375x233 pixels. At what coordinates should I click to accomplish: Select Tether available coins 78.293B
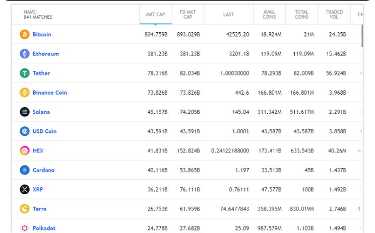(x=271, y=73)
